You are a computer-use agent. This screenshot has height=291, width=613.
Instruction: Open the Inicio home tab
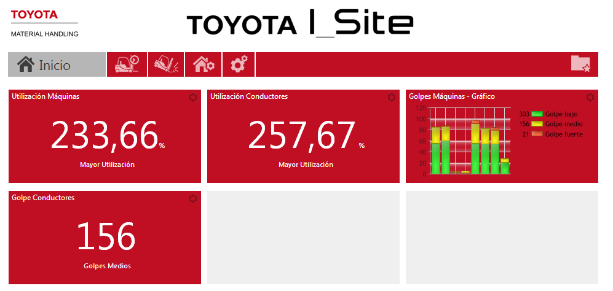(57, 64)
